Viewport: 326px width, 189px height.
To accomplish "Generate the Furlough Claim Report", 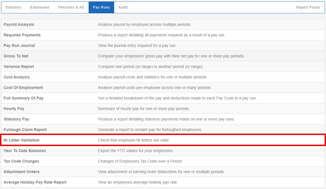I will click(25, 130).
